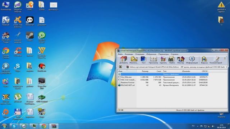Select the Readme First.txt file row
This screenshot has width=230, height=129.
(163, 82)
